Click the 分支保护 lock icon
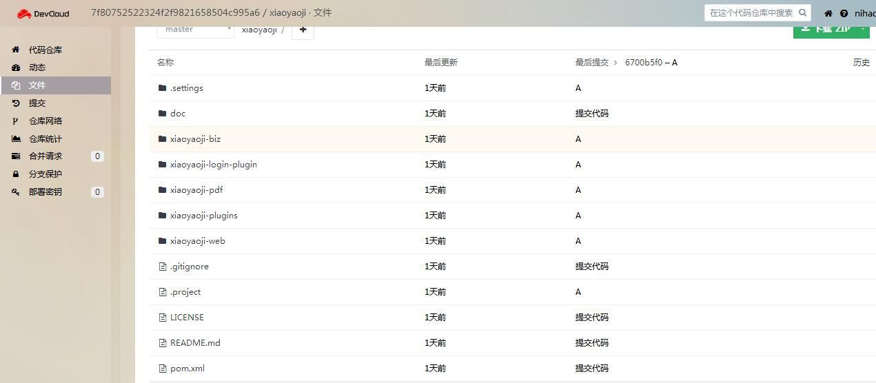 coord(16,174)
